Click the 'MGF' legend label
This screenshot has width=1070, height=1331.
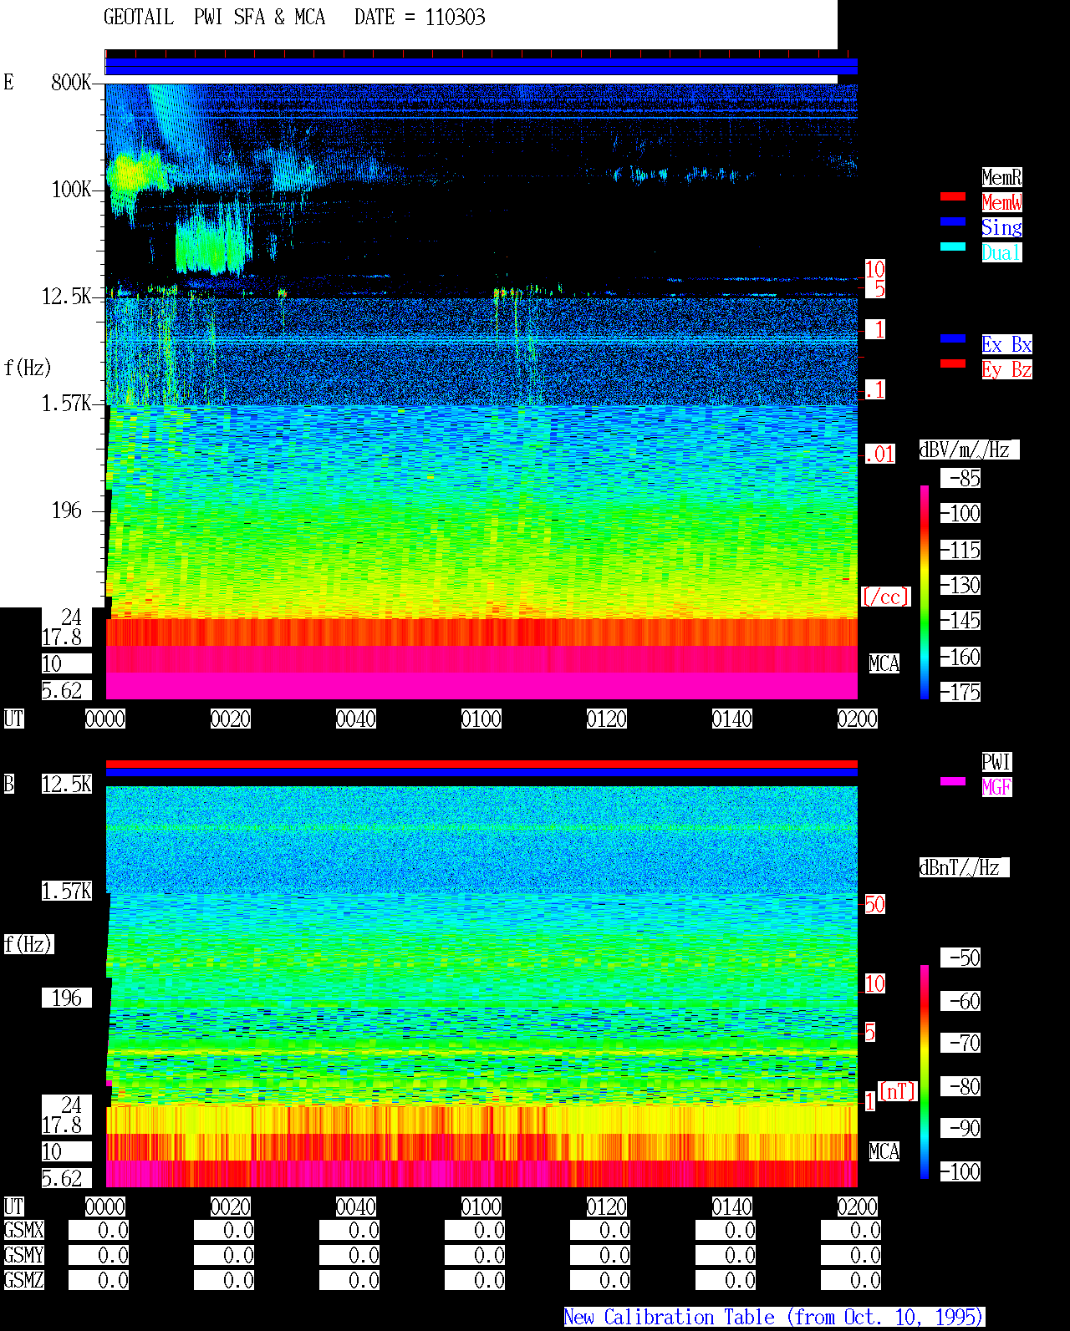pos(996,787)
